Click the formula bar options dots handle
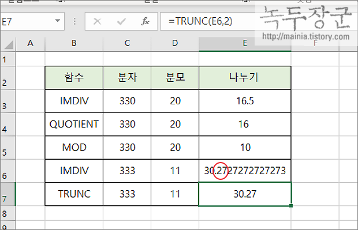358x230 pixels. (74, 21)
